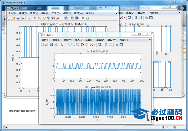The height and width of the screenshot is (131, 188).
Task: Open 桌面(D) menu in Figure 3
Action: (100, 40)
